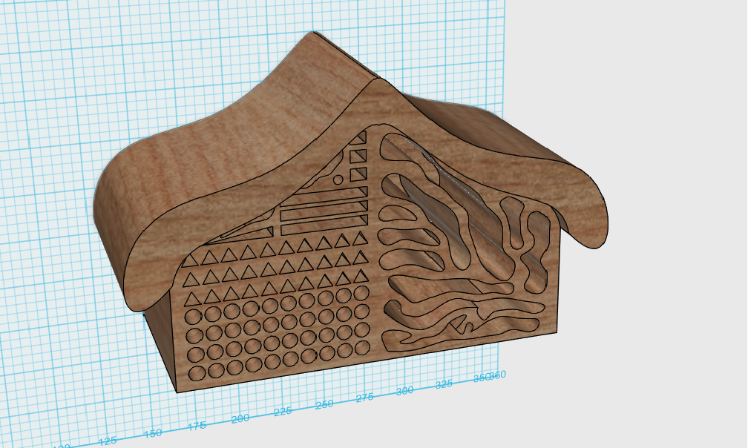Image resolution: width=748 pixels, height=448 pixels.
Task: Click the ruler label "300"
Action: (x=404, y=391)
